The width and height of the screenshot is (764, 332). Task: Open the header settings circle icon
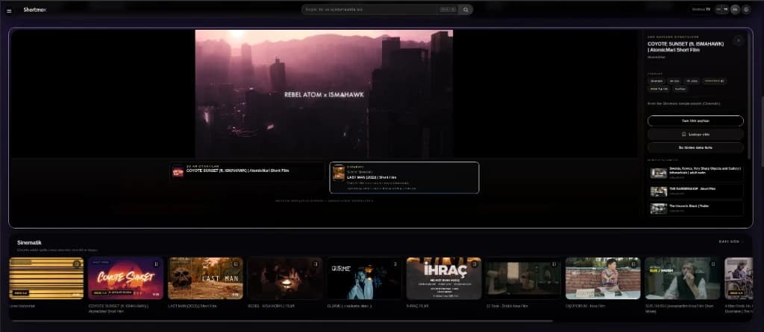click(746, 9)
